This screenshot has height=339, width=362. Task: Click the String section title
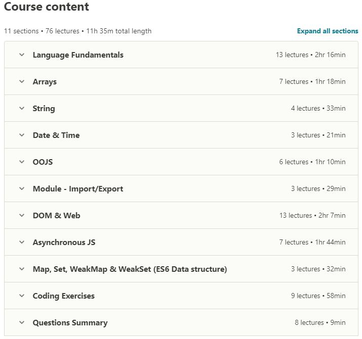[x=44, y=109]
